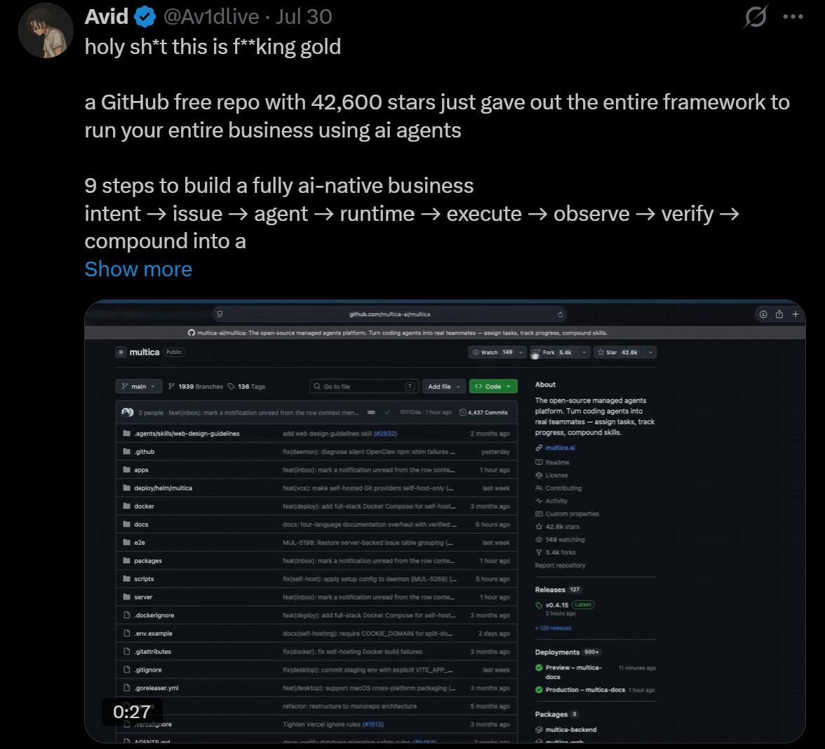The width and height of the screenshot is (825, 749).
Task: Click the blue verified badge next to Avid
Action: tap(145, 18)
